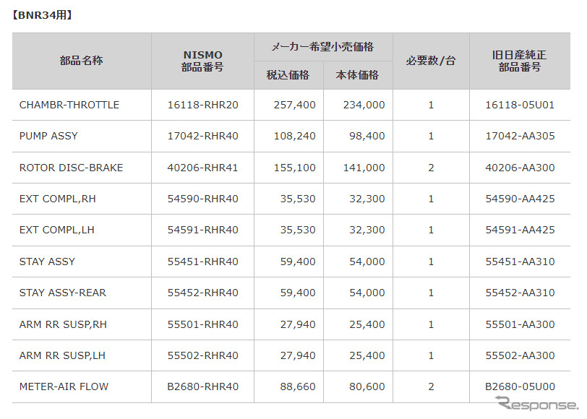Click part number B2680-RHR40

click(x=202, y=386)
